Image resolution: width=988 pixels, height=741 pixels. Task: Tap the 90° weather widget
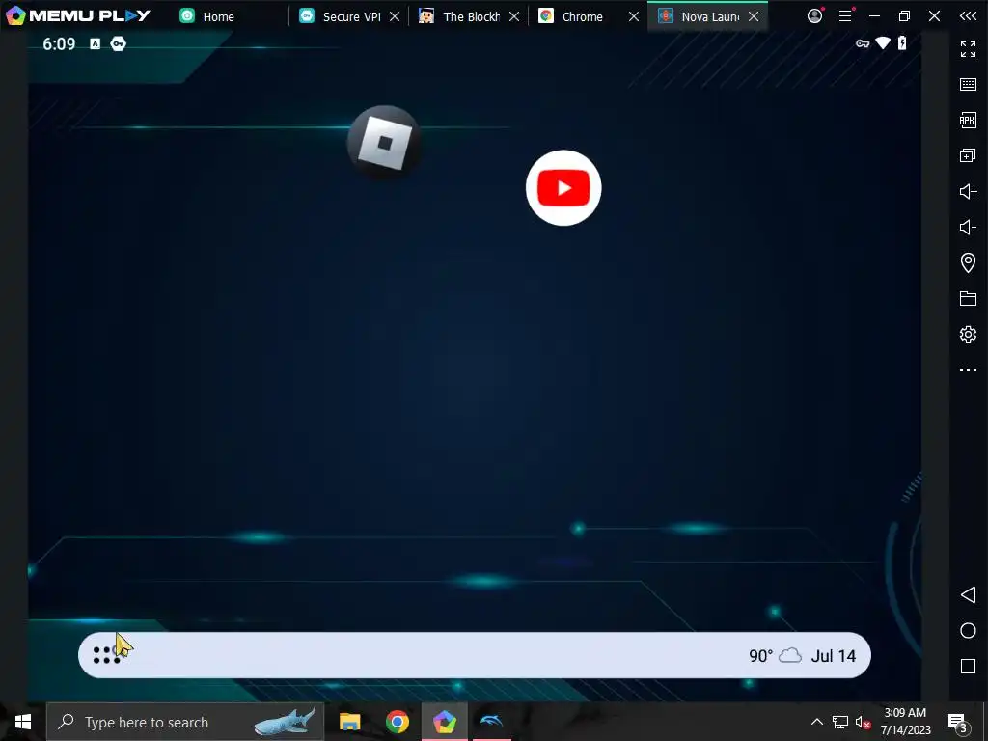click(x=775, y=656)
